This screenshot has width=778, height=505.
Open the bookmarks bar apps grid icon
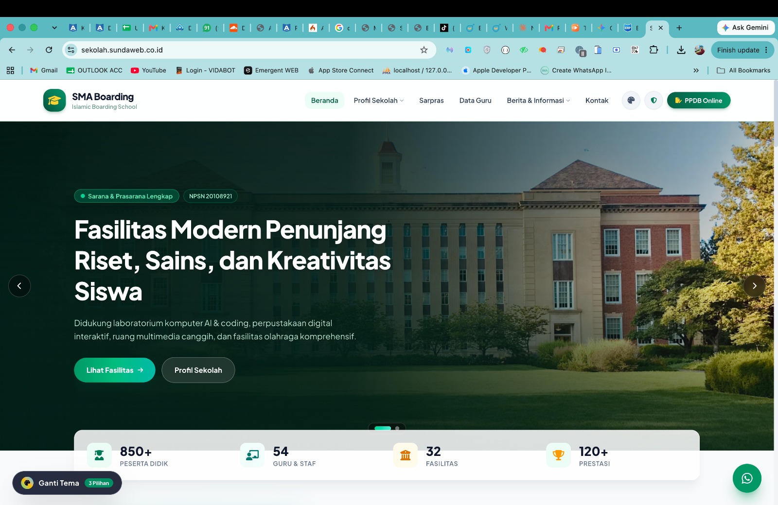coord(10,70)
